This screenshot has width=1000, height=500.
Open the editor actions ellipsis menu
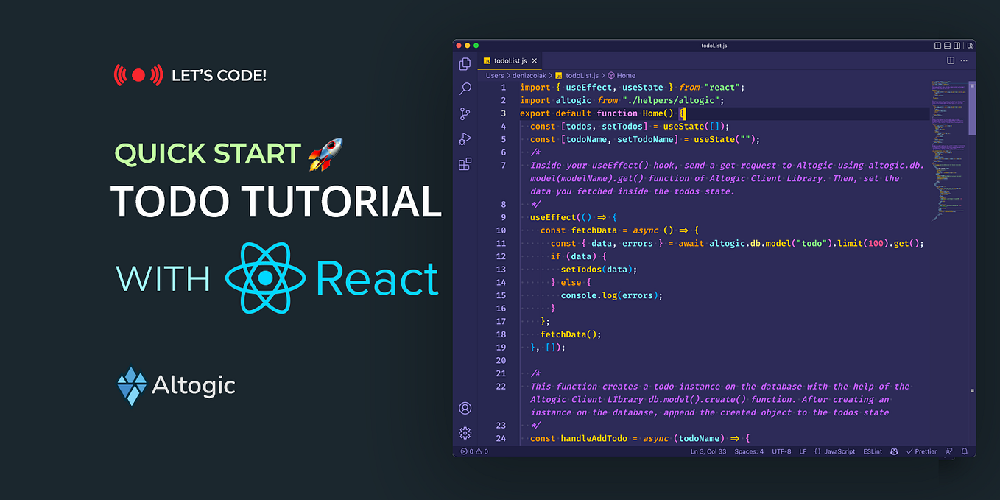pos(962,60)
